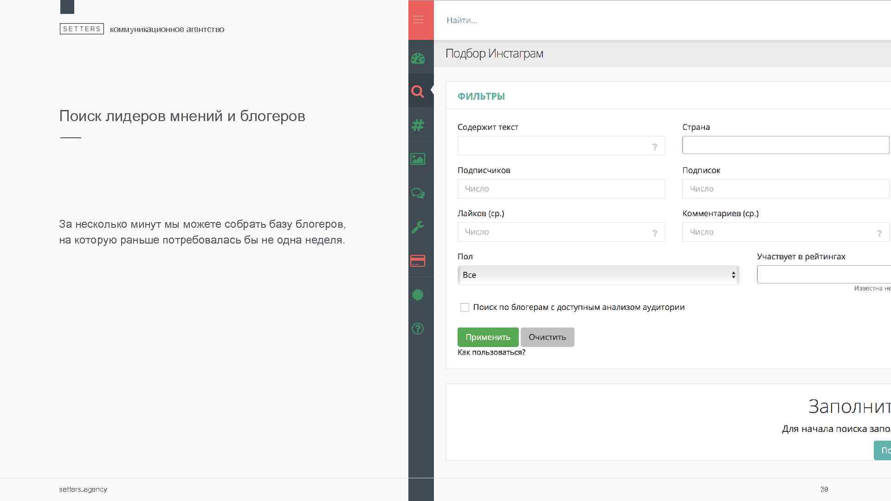Image resolution: width=891 pixels, height=501 pixels.
Task: Click the badge cog sidebar icon
Action: point(418,295)
